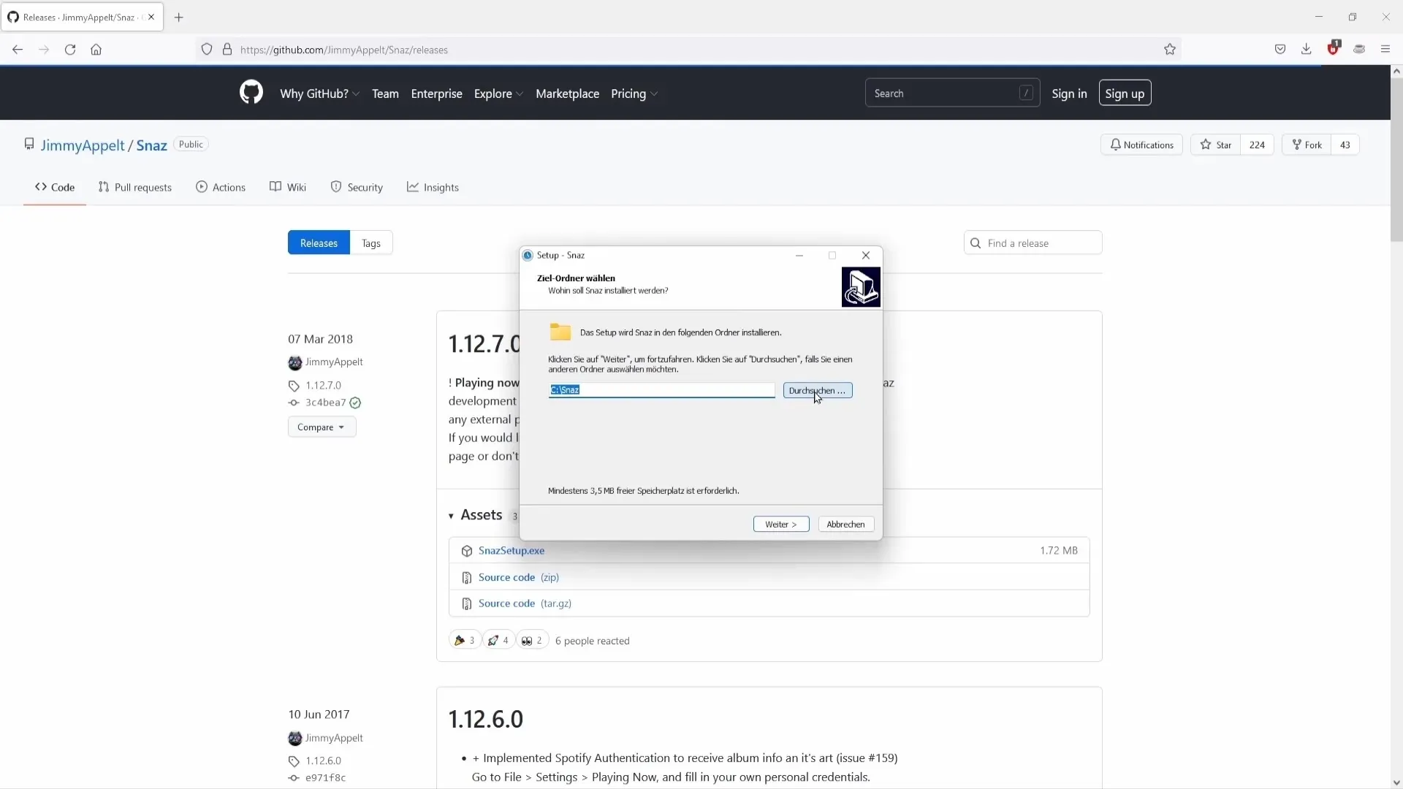The height and width of the screenshot is (789, 1403).
Task: Open the Enterprise nav link
Action: click(436, 94)
